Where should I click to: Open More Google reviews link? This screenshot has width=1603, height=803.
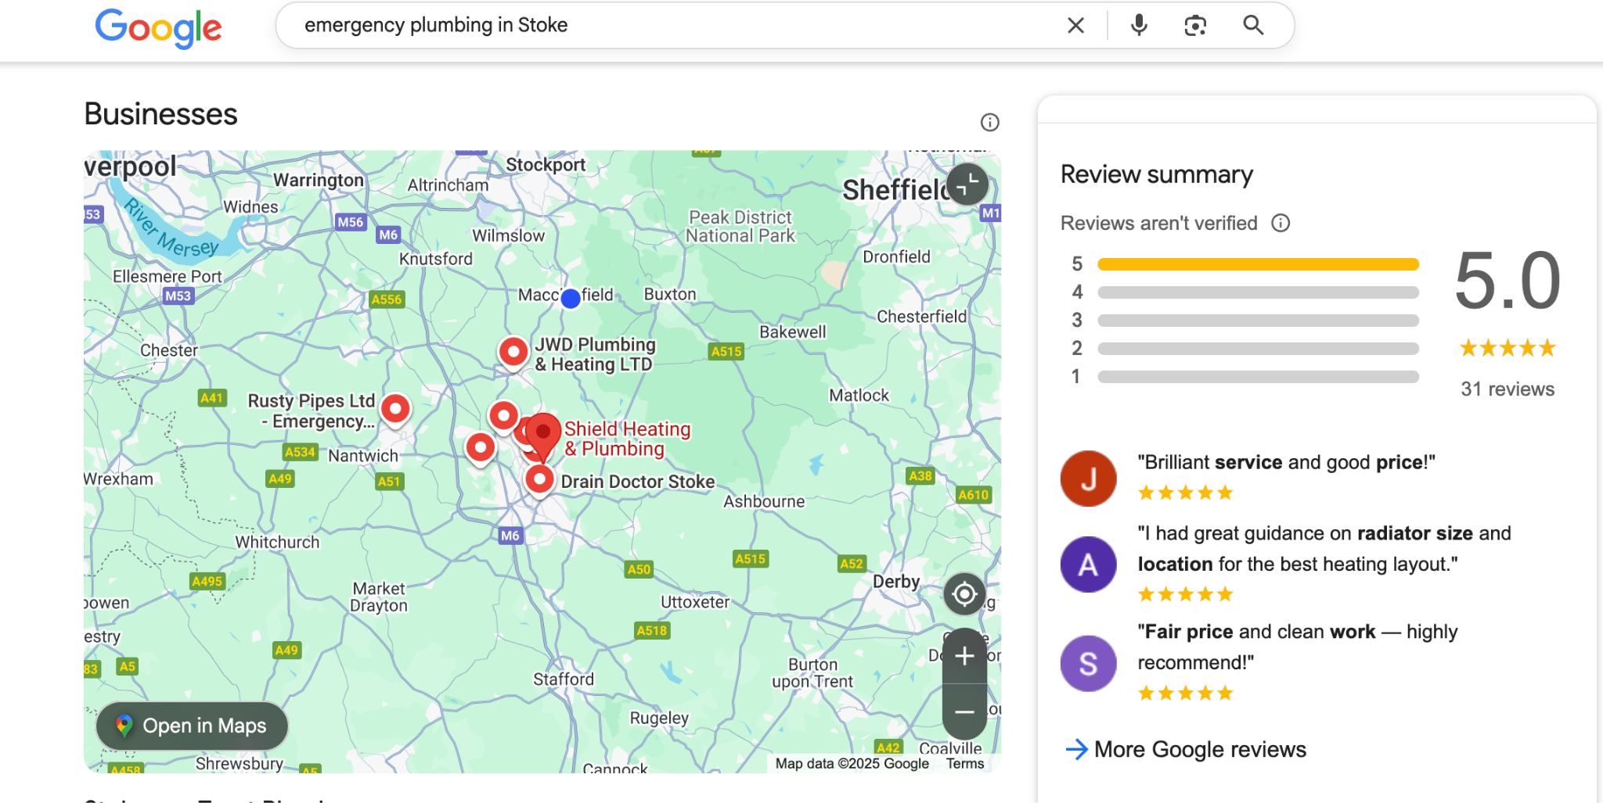1186,750
